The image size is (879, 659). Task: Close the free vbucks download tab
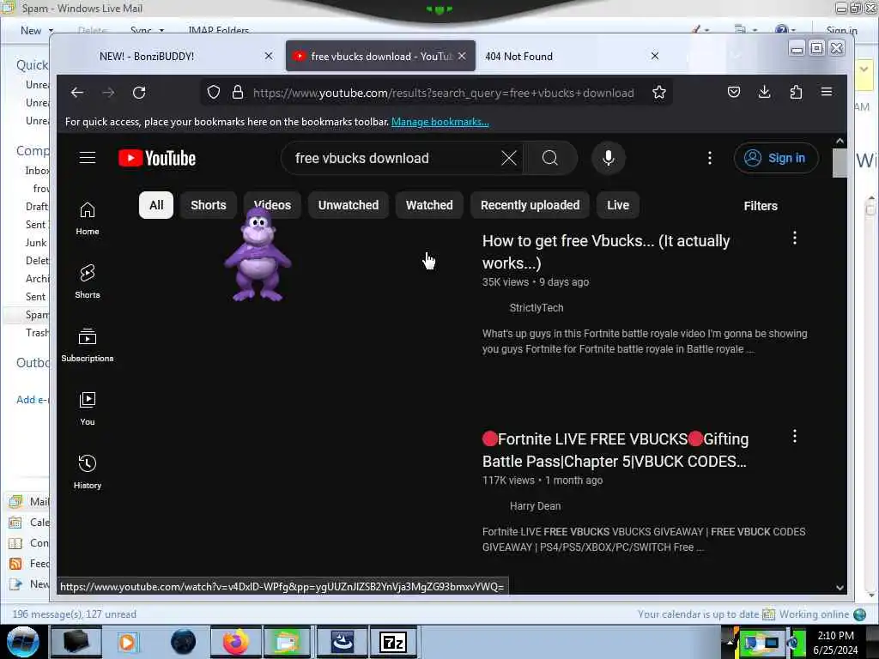(x=462, y=56)
